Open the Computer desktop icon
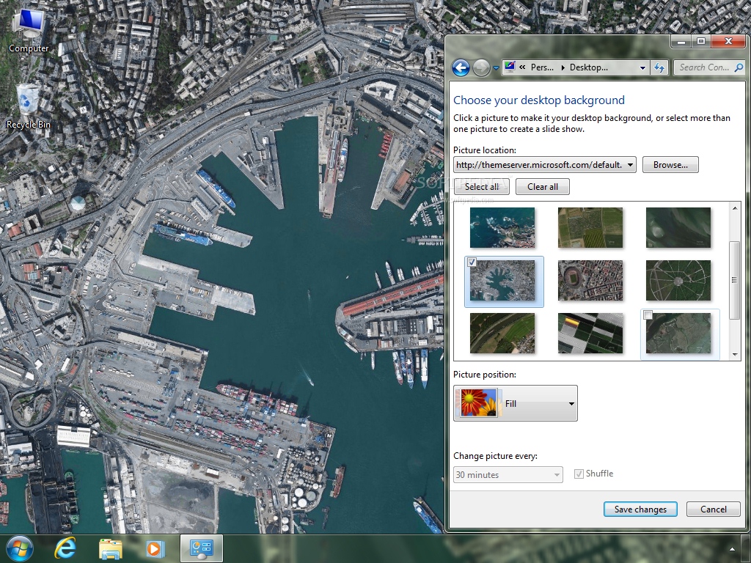The width and height of the screenshot is (751, 563). (29, 31)
